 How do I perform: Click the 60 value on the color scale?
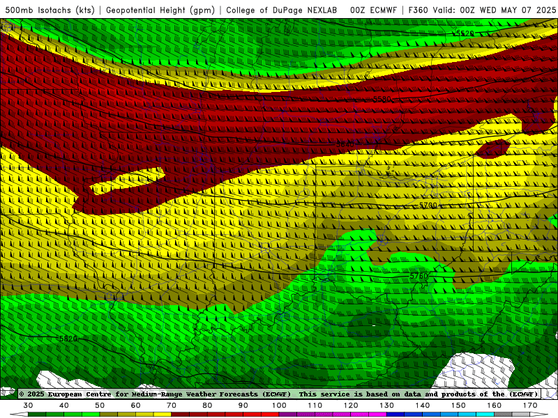pos(135,405)
